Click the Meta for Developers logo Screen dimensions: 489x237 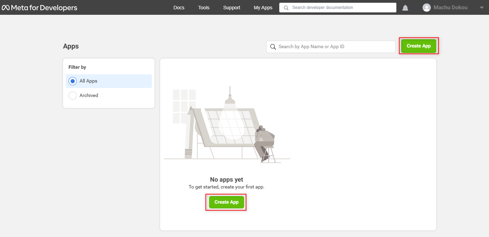40,8
